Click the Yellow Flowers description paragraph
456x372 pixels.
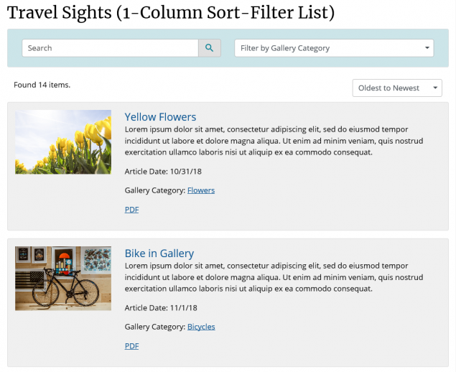coord(273,141)
